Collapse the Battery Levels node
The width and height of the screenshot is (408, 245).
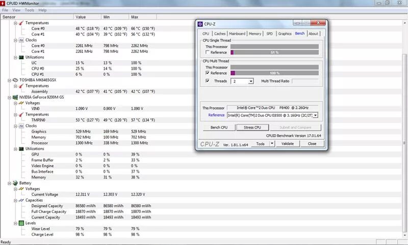(15, 223)
